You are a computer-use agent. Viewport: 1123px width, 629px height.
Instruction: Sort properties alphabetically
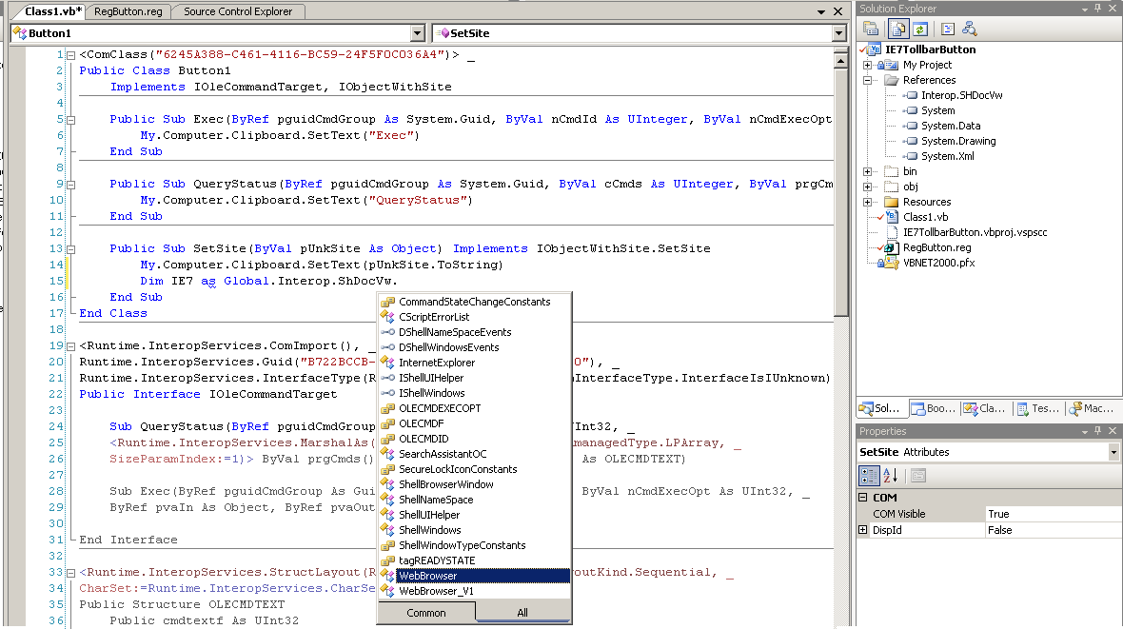tap(890, 475)
